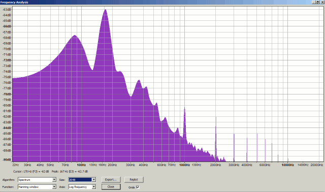
Task: Click the '-72dB' axis label
Action: point(7,60)
